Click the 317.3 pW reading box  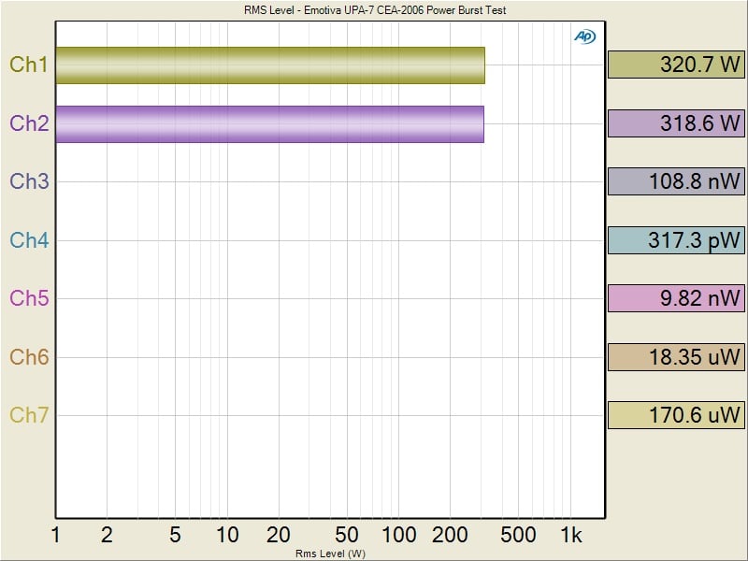[675, 240]
